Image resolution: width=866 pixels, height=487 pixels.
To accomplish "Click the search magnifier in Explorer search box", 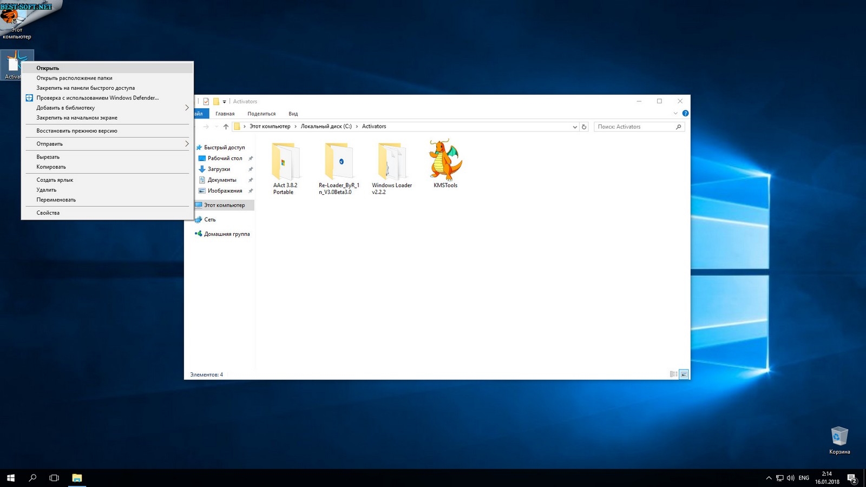I will coord(679,127).
